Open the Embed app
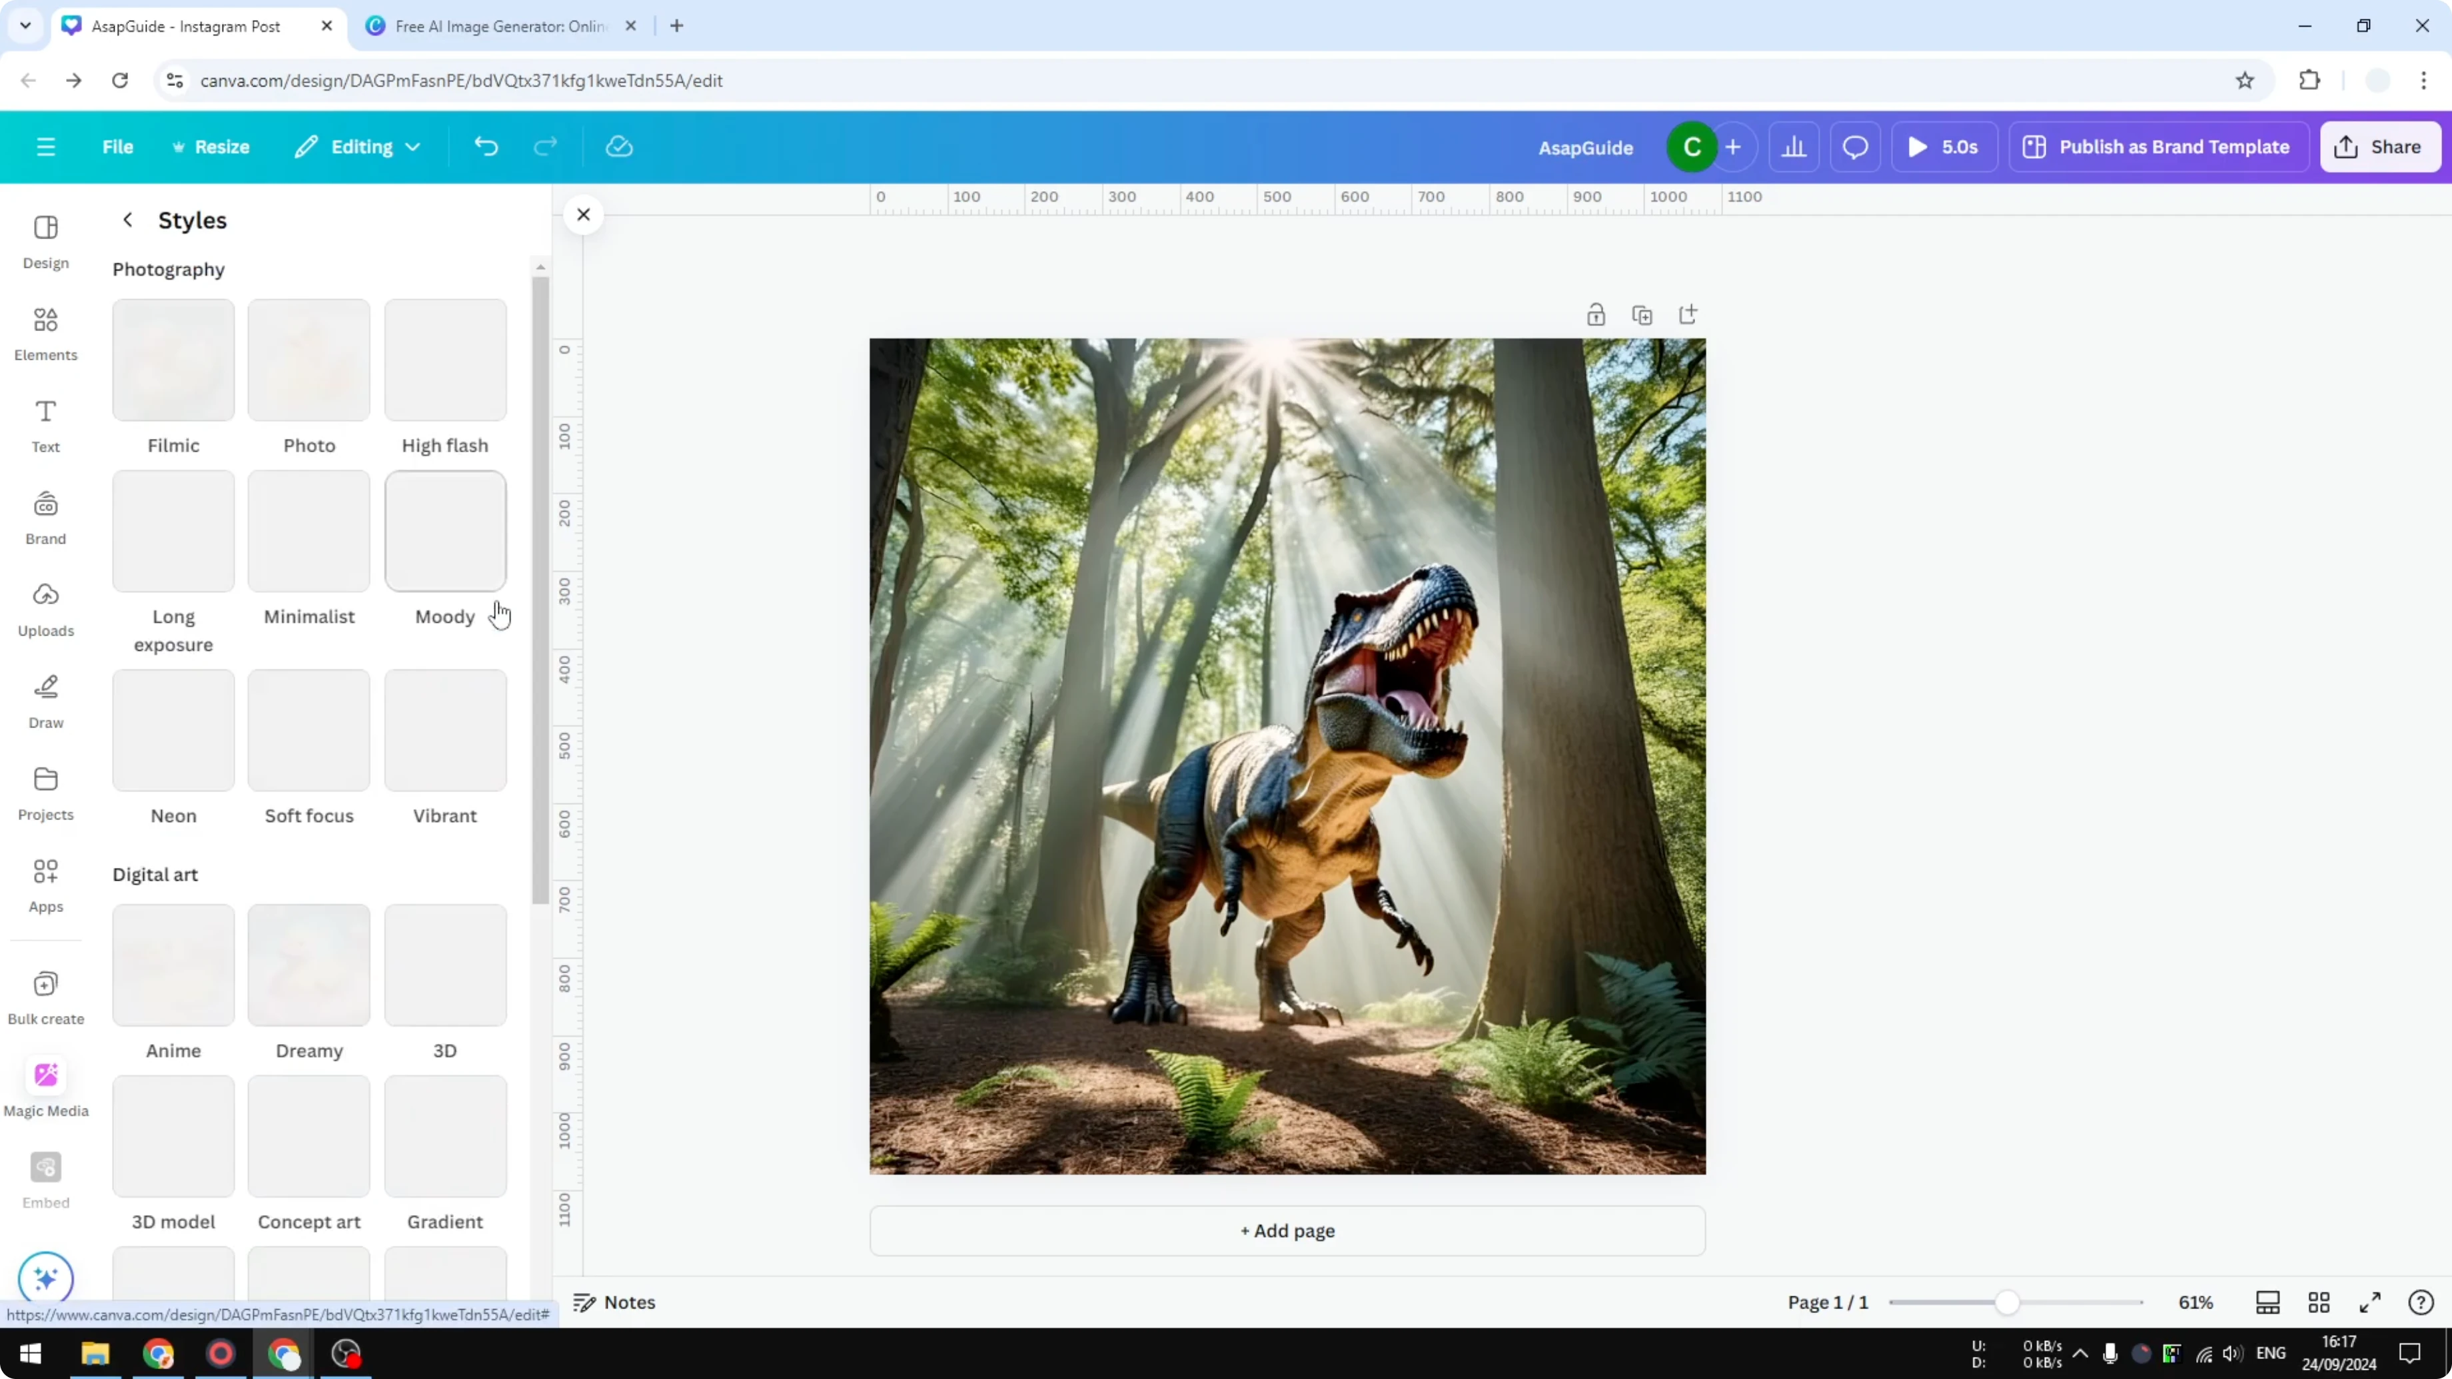This screenshot has width=2452, height=1379. coord(46,1181)
